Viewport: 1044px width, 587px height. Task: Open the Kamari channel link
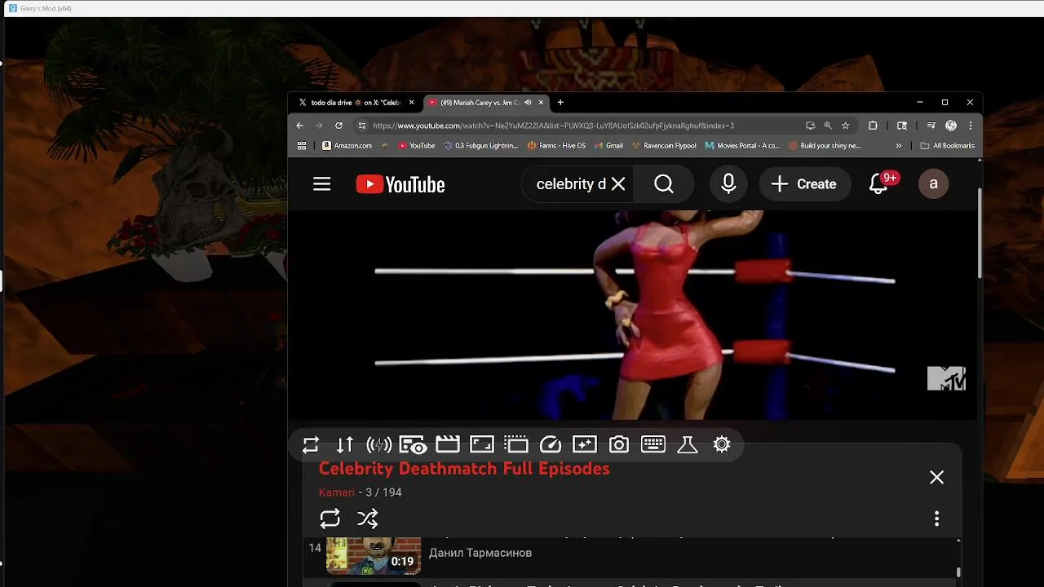[x=337, y=492]
